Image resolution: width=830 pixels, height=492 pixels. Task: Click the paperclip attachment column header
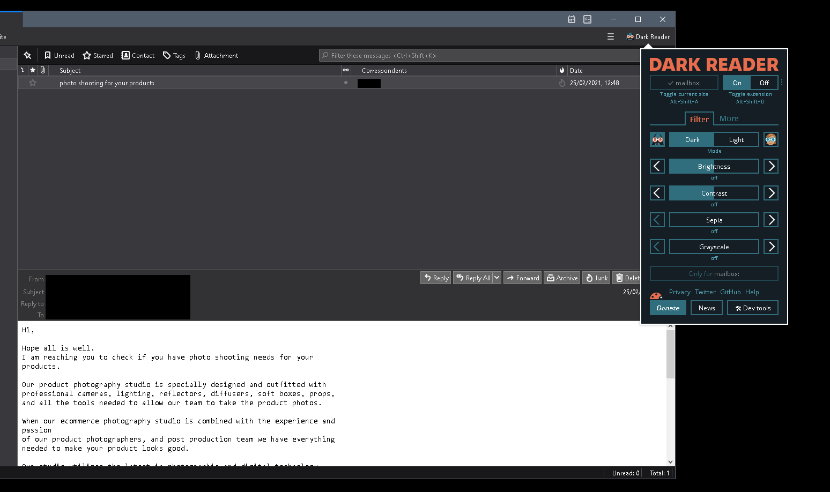tap(43, 70)
